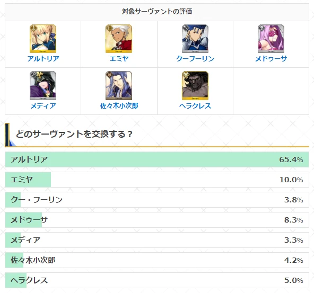Follow the アルトリア text link
Viewport: 314px width, 293px height.
[x=43, y=59]
